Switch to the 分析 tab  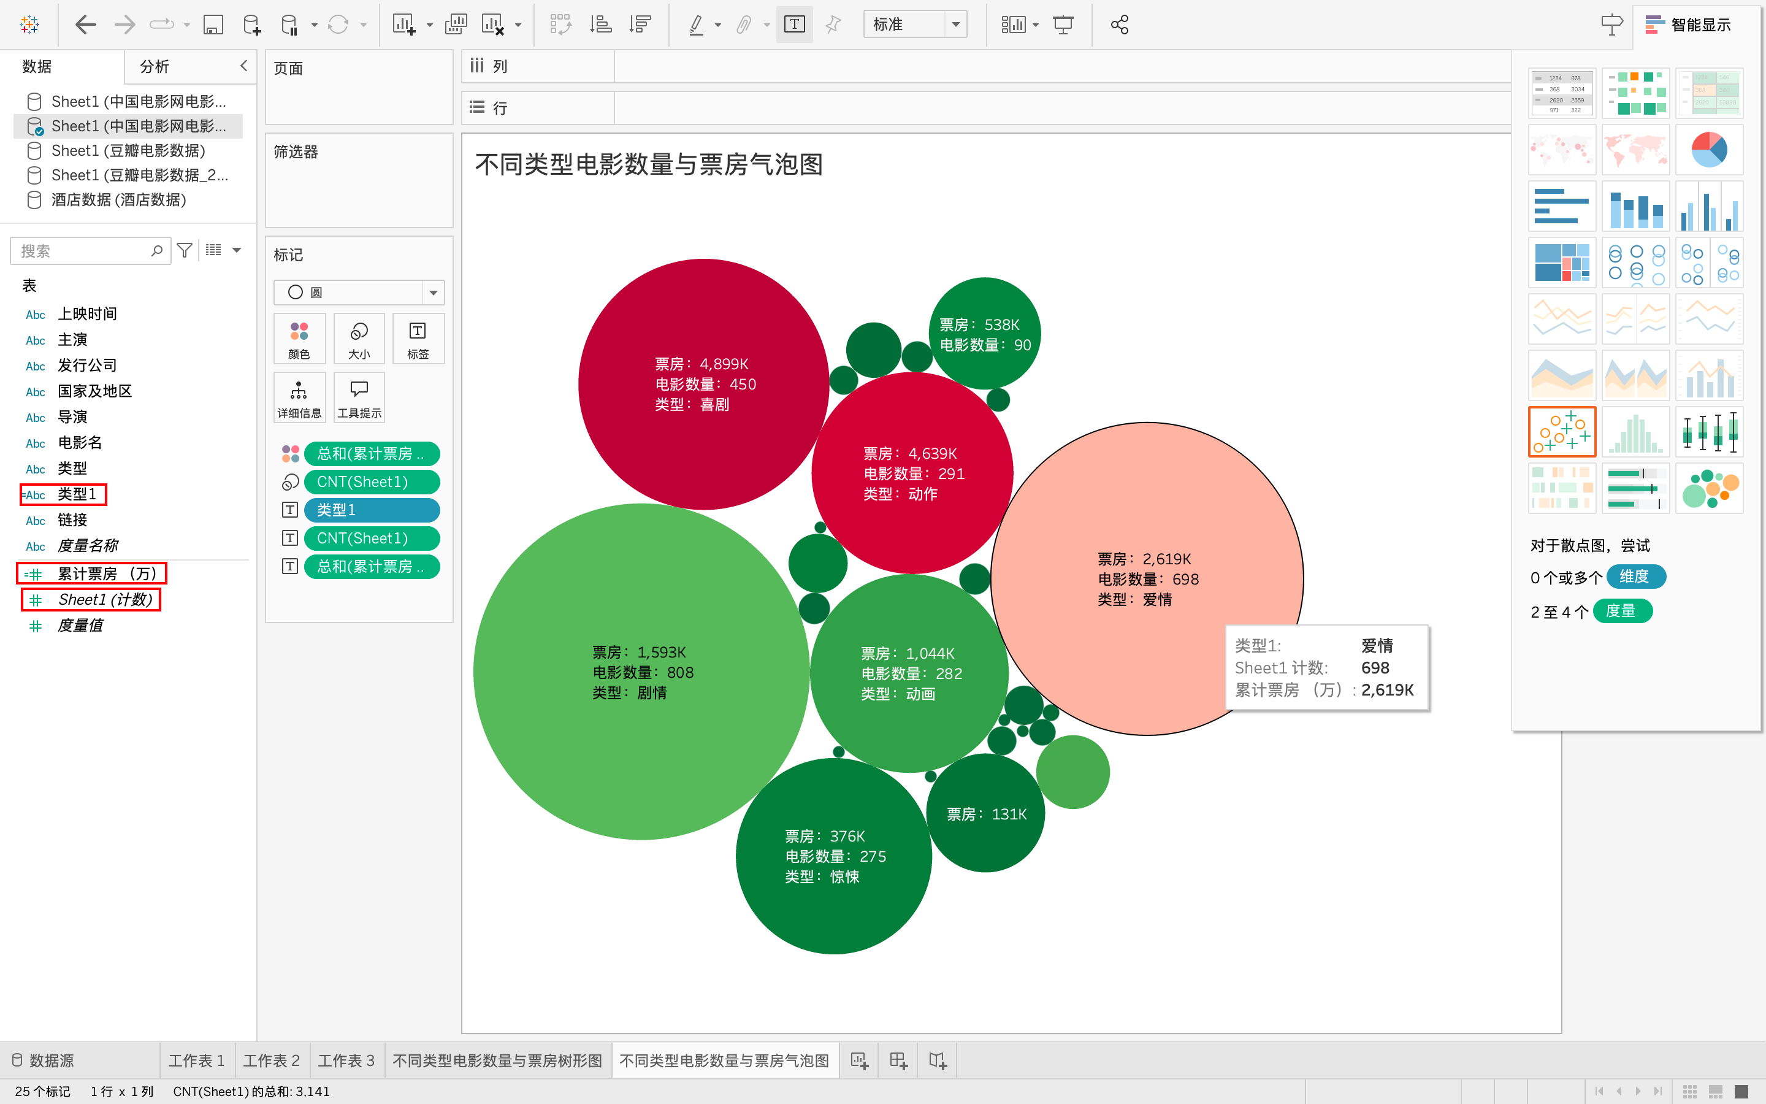[x=155, y=66]
